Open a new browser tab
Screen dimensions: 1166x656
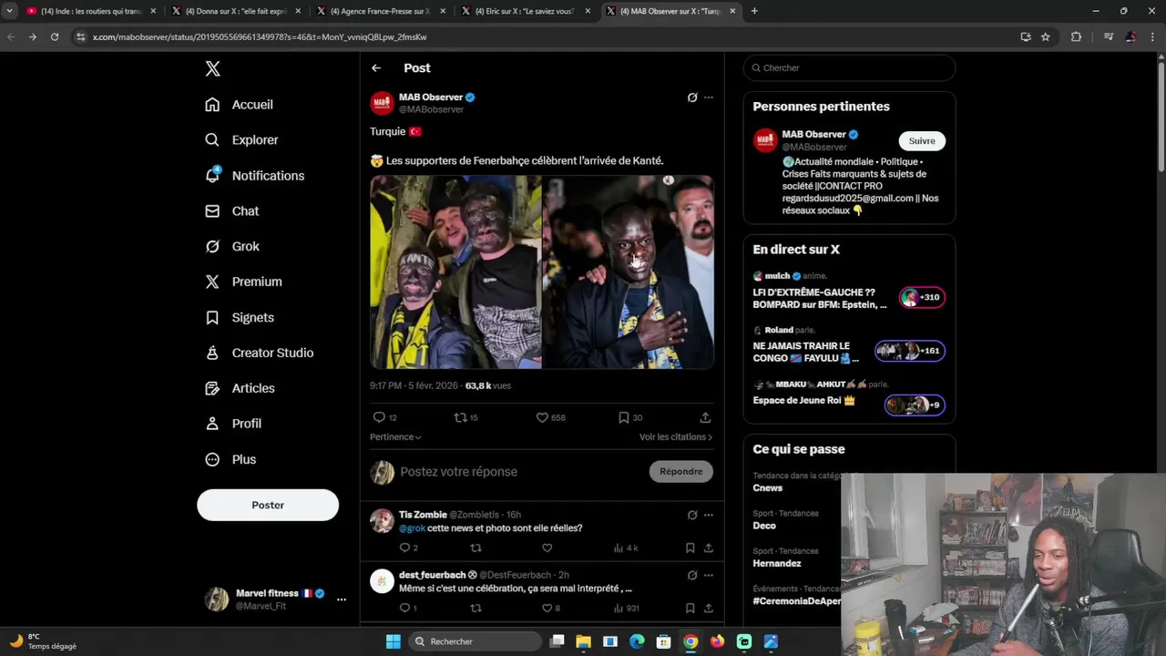(754, 11)
